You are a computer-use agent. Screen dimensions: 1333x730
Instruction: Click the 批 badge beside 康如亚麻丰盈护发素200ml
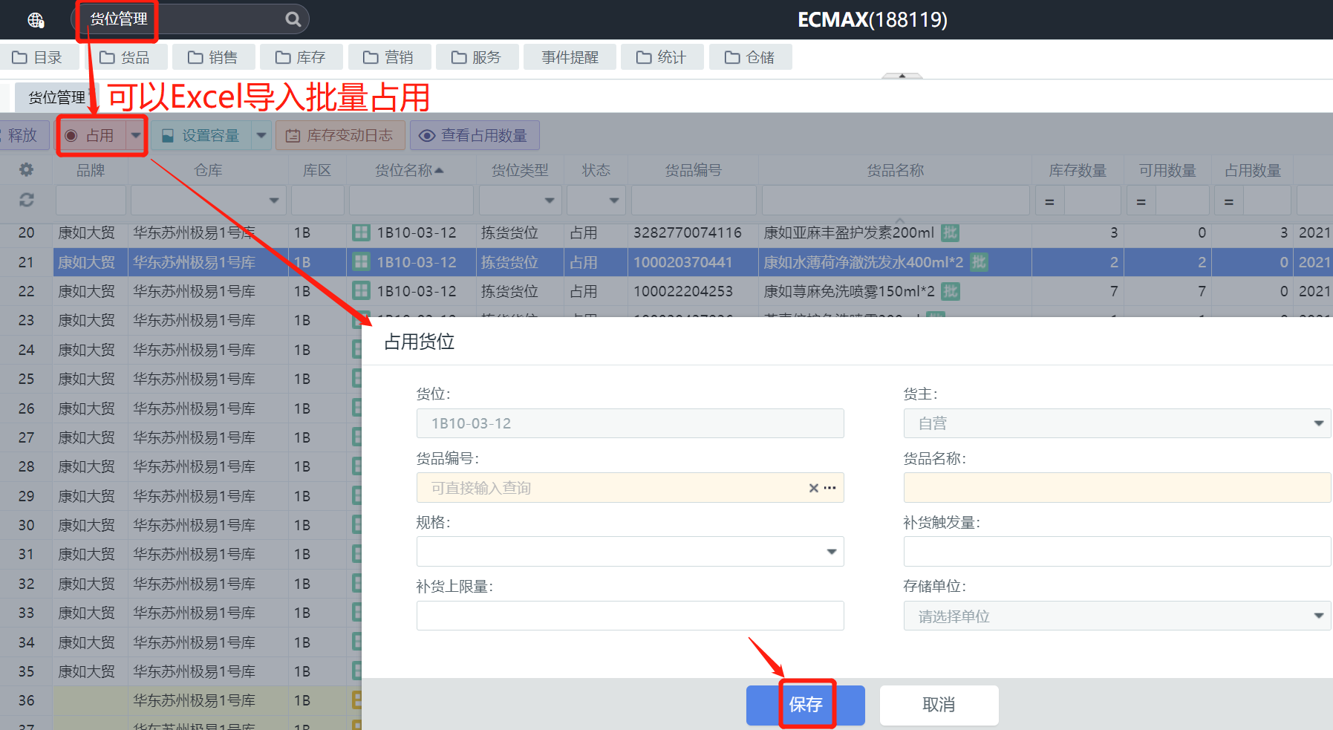[950, 232]
